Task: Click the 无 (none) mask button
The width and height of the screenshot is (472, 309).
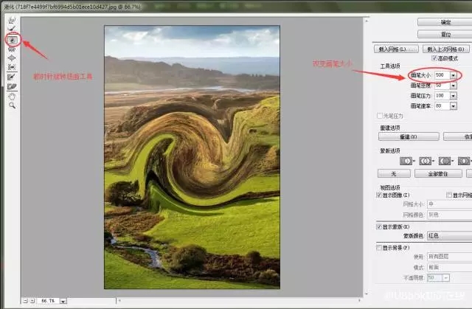Action: pos(394,173)
